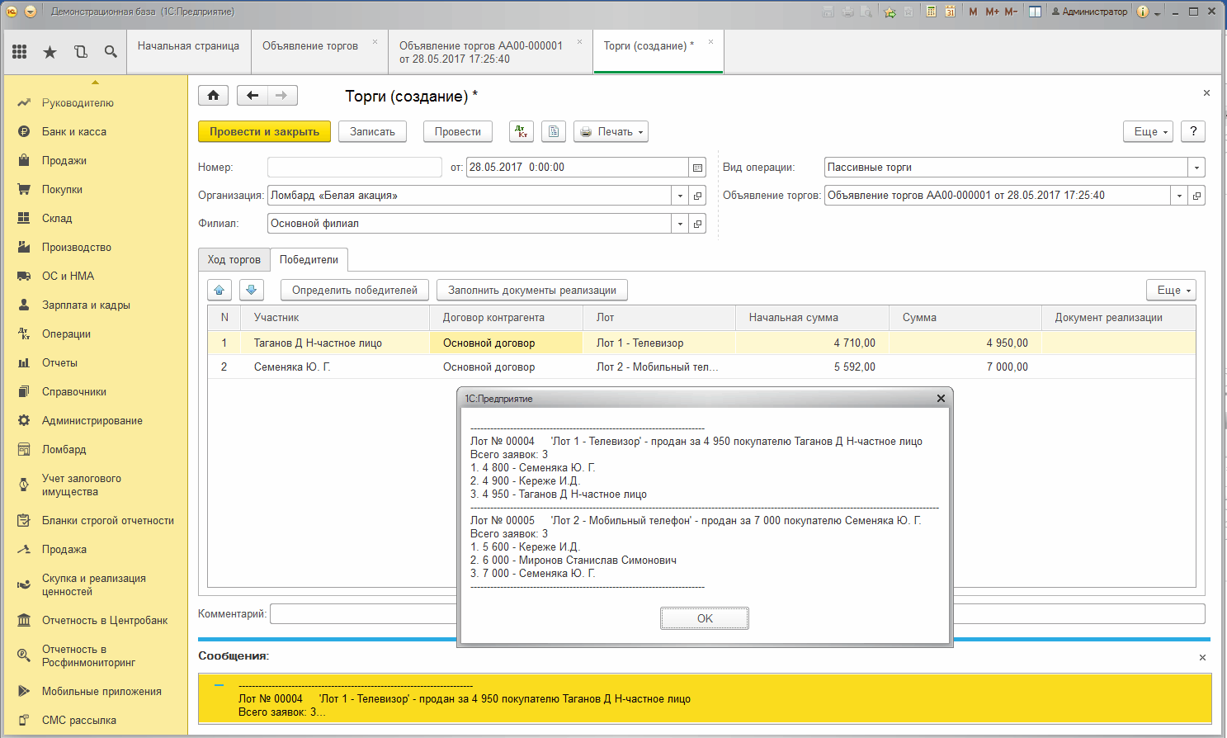Add current page to favorites icon

pos(890,12)
